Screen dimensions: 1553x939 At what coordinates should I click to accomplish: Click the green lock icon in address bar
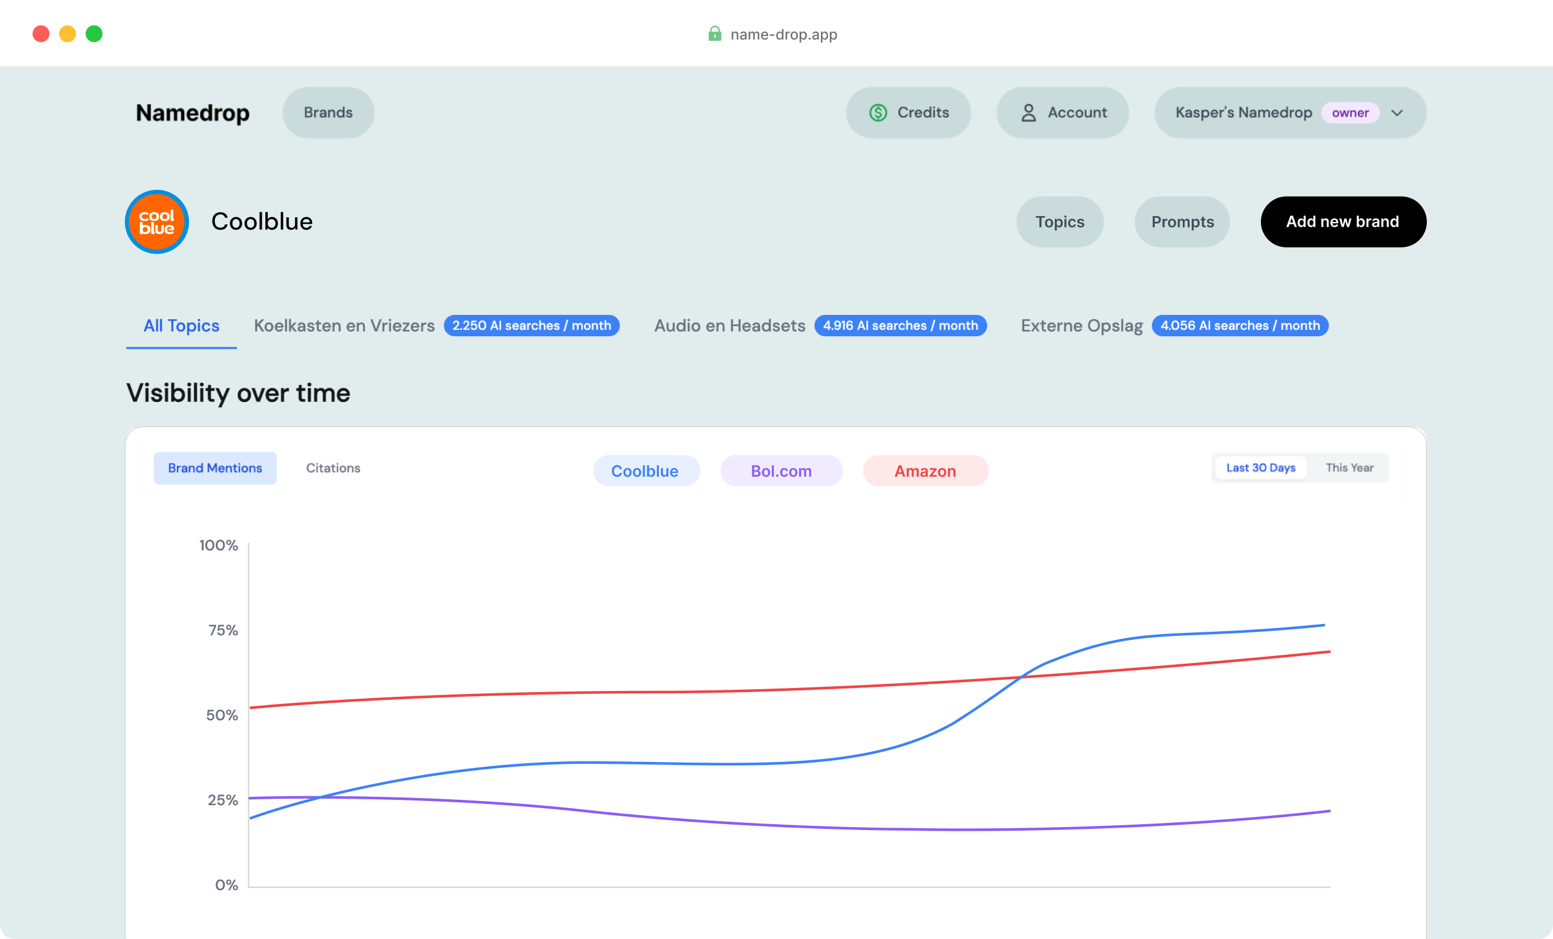(x=715, y=33)
